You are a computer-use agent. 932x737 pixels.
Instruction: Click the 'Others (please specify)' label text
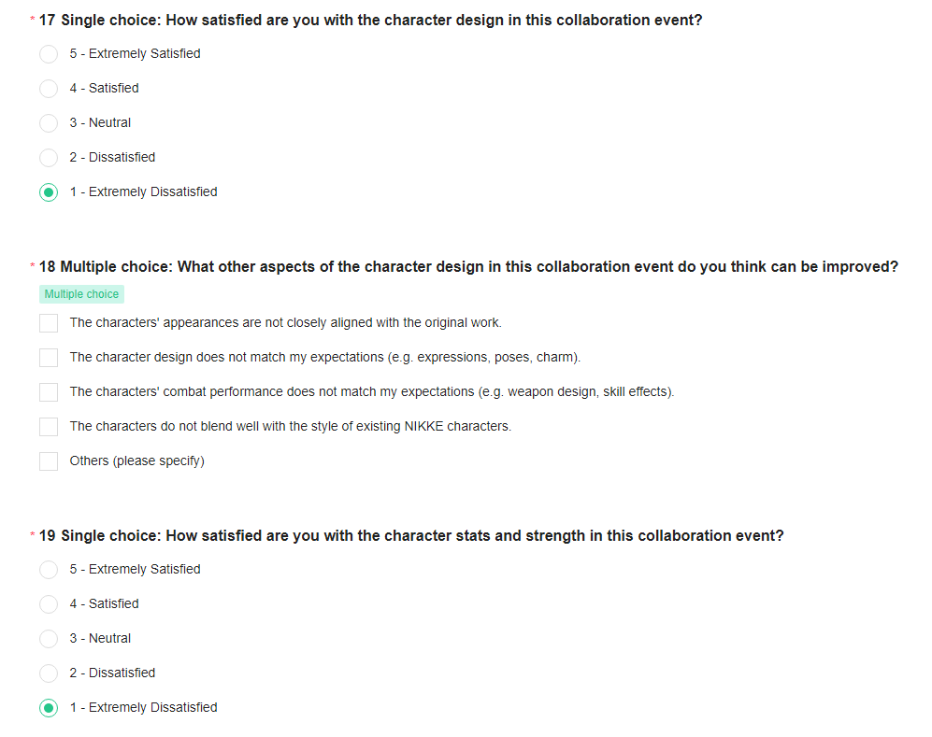click(136, 461)
